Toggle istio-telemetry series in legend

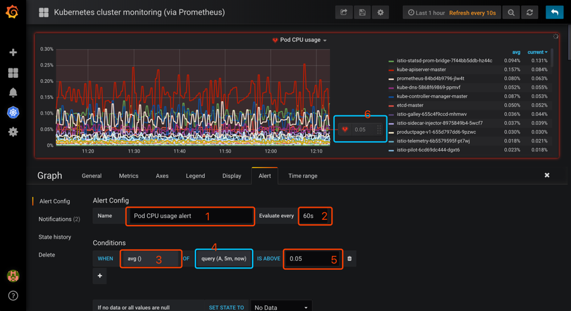click(433, 141)
